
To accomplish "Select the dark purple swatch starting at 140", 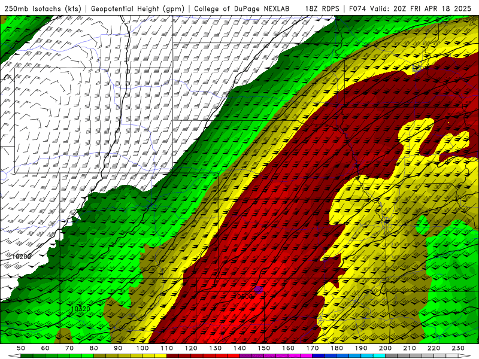I will coord(245,355).
